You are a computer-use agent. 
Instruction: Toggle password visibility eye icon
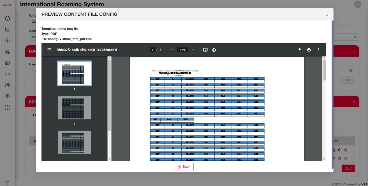(x=351, y=71)
